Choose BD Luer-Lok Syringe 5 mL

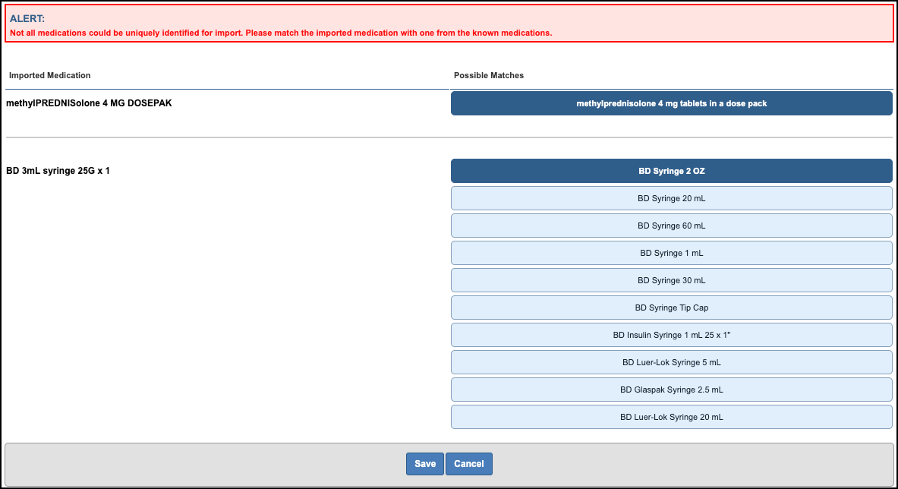[671, 362]
